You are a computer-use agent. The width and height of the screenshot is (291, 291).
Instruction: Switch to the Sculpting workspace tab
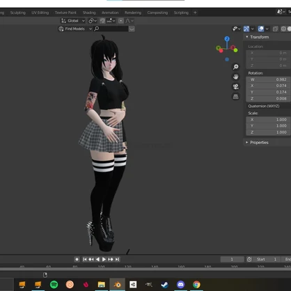18,13
